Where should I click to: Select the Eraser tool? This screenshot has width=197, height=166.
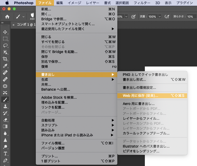click(x=5, y=120)
